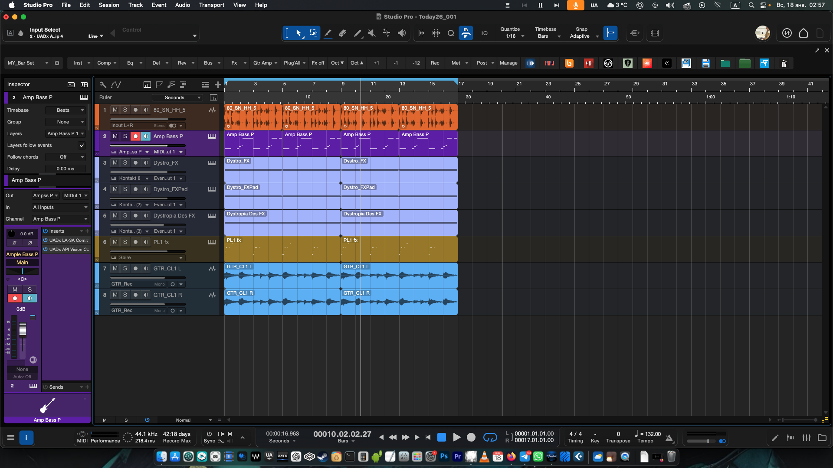Open Ruler Seconds format dropdown

point(177,98)
